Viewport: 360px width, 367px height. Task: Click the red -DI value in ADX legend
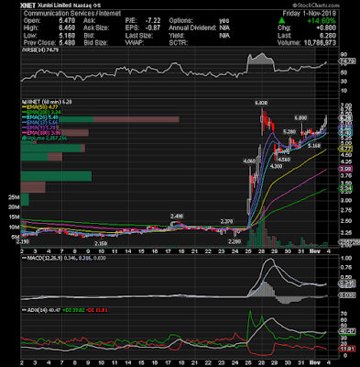coord(96,310)
